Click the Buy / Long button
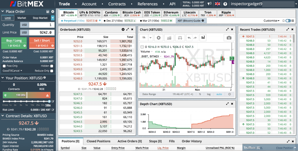The height and width of the screenshot is (151, 298). point(14,43)
